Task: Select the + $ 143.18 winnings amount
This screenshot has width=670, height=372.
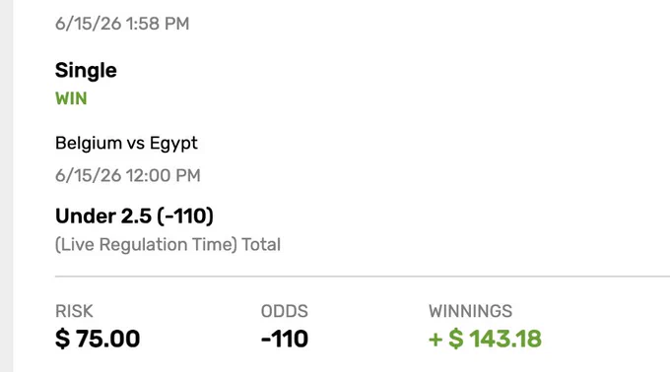Action: point(485,339)
